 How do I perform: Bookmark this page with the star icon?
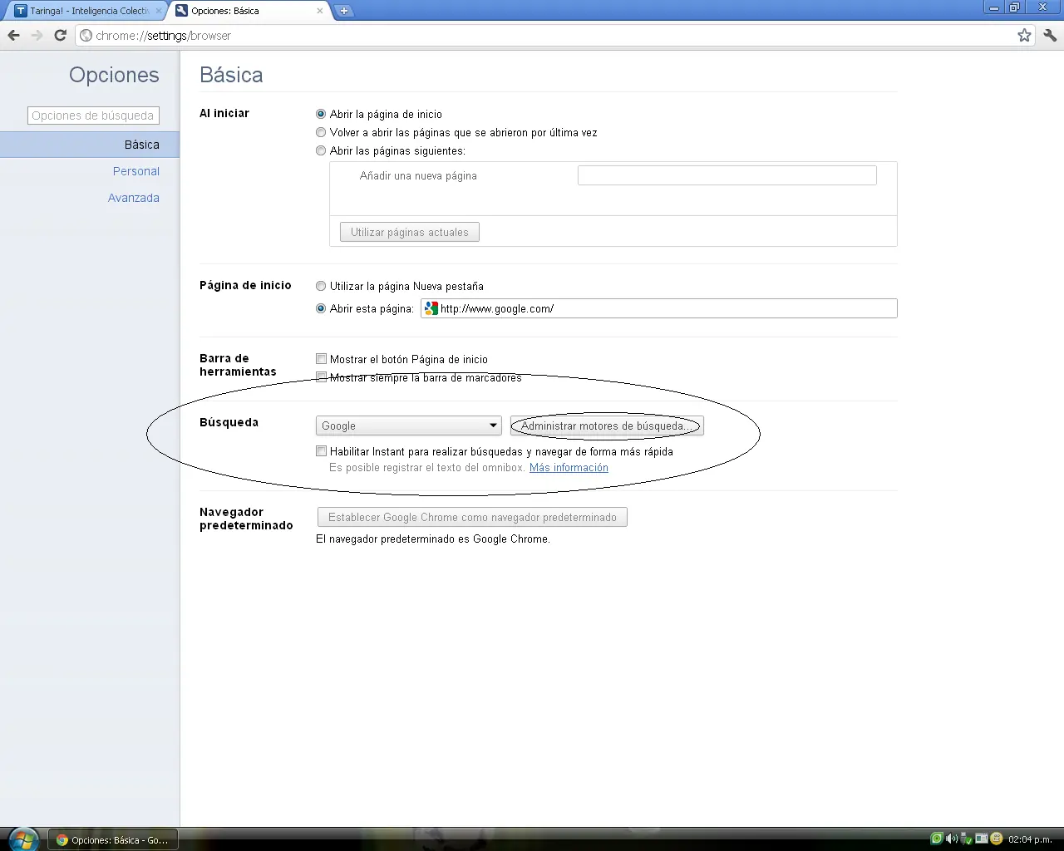1024,35
